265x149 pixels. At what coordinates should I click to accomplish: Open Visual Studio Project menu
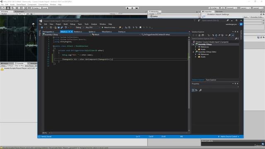(58, 24)
